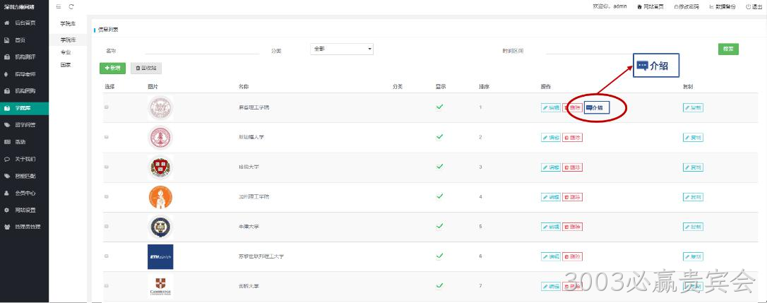Click the copy (复制) button in row 1
The image size is (767, 303).
[x=693, y=107]
